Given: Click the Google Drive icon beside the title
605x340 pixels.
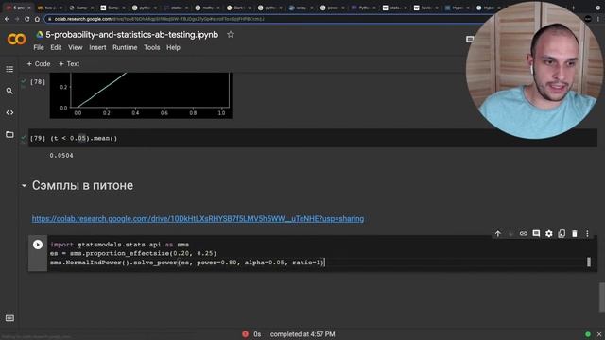Looking at the screenshot, I should click(40, 35).
